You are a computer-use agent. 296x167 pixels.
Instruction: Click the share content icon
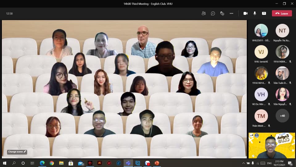pos(264,13)
